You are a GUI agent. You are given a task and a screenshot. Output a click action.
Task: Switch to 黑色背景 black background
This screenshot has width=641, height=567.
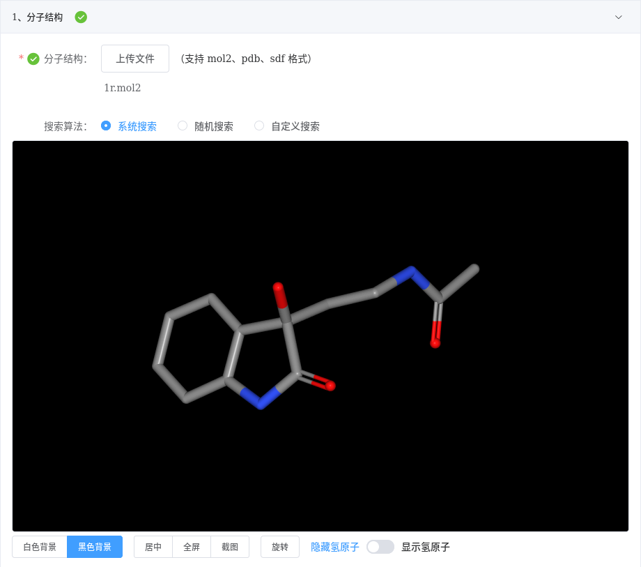pyautogui.click(x=95, y=547)
